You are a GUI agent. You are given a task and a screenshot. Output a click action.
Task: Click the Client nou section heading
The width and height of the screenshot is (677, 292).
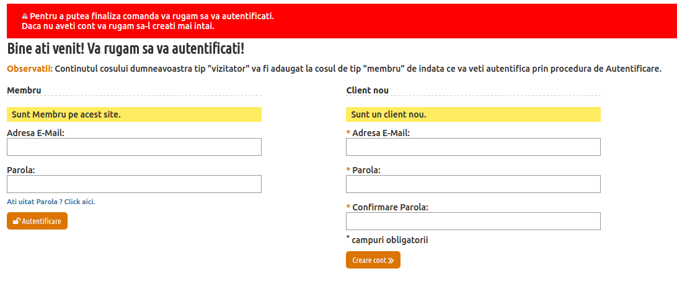368,90
